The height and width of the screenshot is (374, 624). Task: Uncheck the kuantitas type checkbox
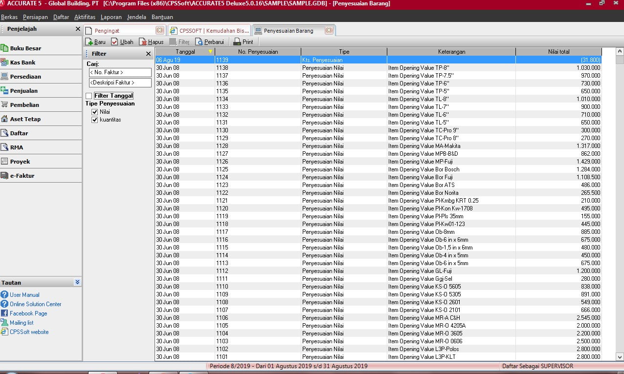95,120
